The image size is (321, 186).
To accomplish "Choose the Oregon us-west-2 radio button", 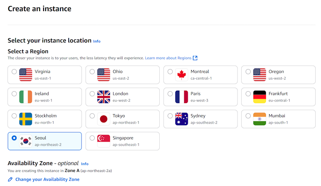I will point(248,71).
